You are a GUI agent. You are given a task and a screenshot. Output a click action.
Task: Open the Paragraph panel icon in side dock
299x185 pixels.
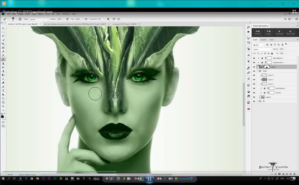[249, 61]
